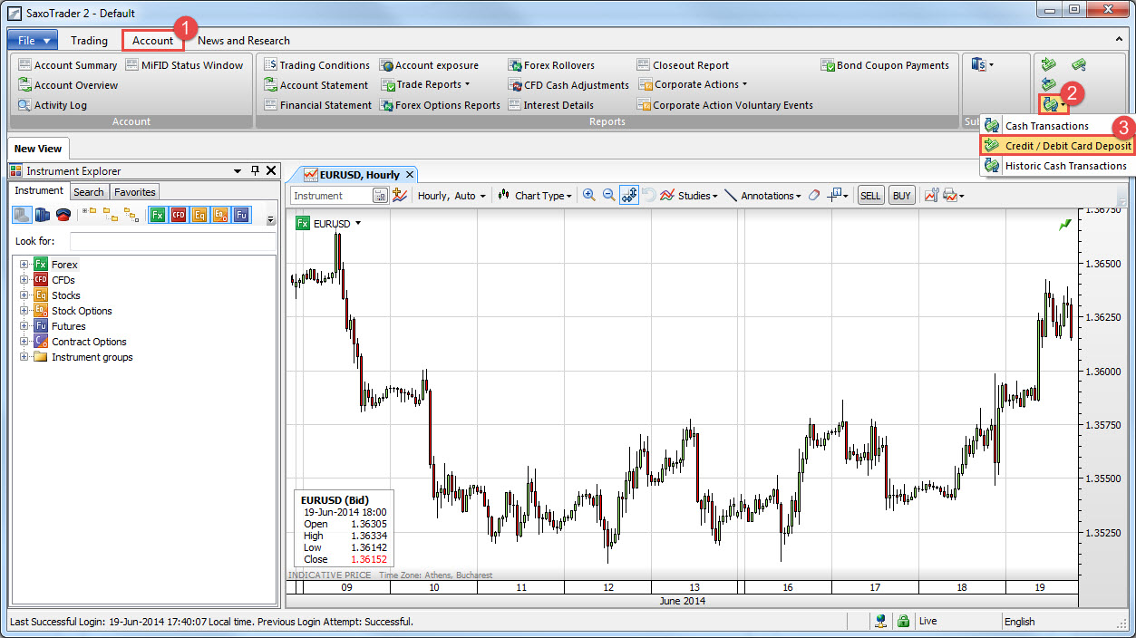This screenshot has height=638, width=1136.
Task: Open the MiFID Status Window
Action: point(184,65)
